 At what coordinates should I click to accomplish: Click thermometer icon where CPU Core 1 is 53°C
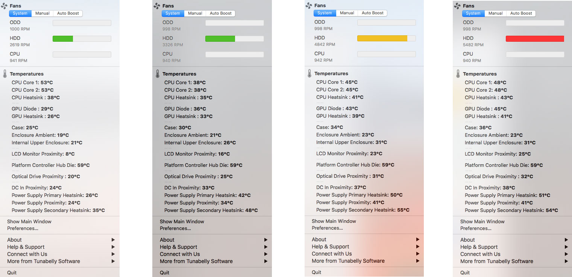pyautogui.click(x=5, y=74)
